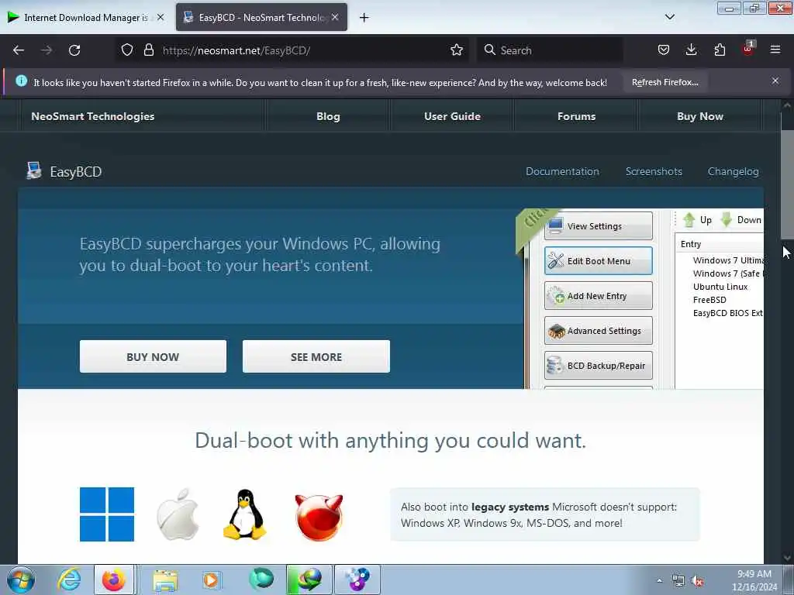Close the Internet Download Manager tab
This screenshot has height=595, width=794.
pos(161,17)
